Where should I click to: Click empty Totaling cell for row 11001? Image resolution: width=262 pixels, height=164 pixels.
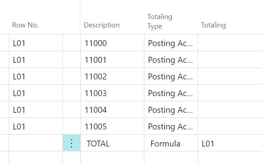click(229, 60)
